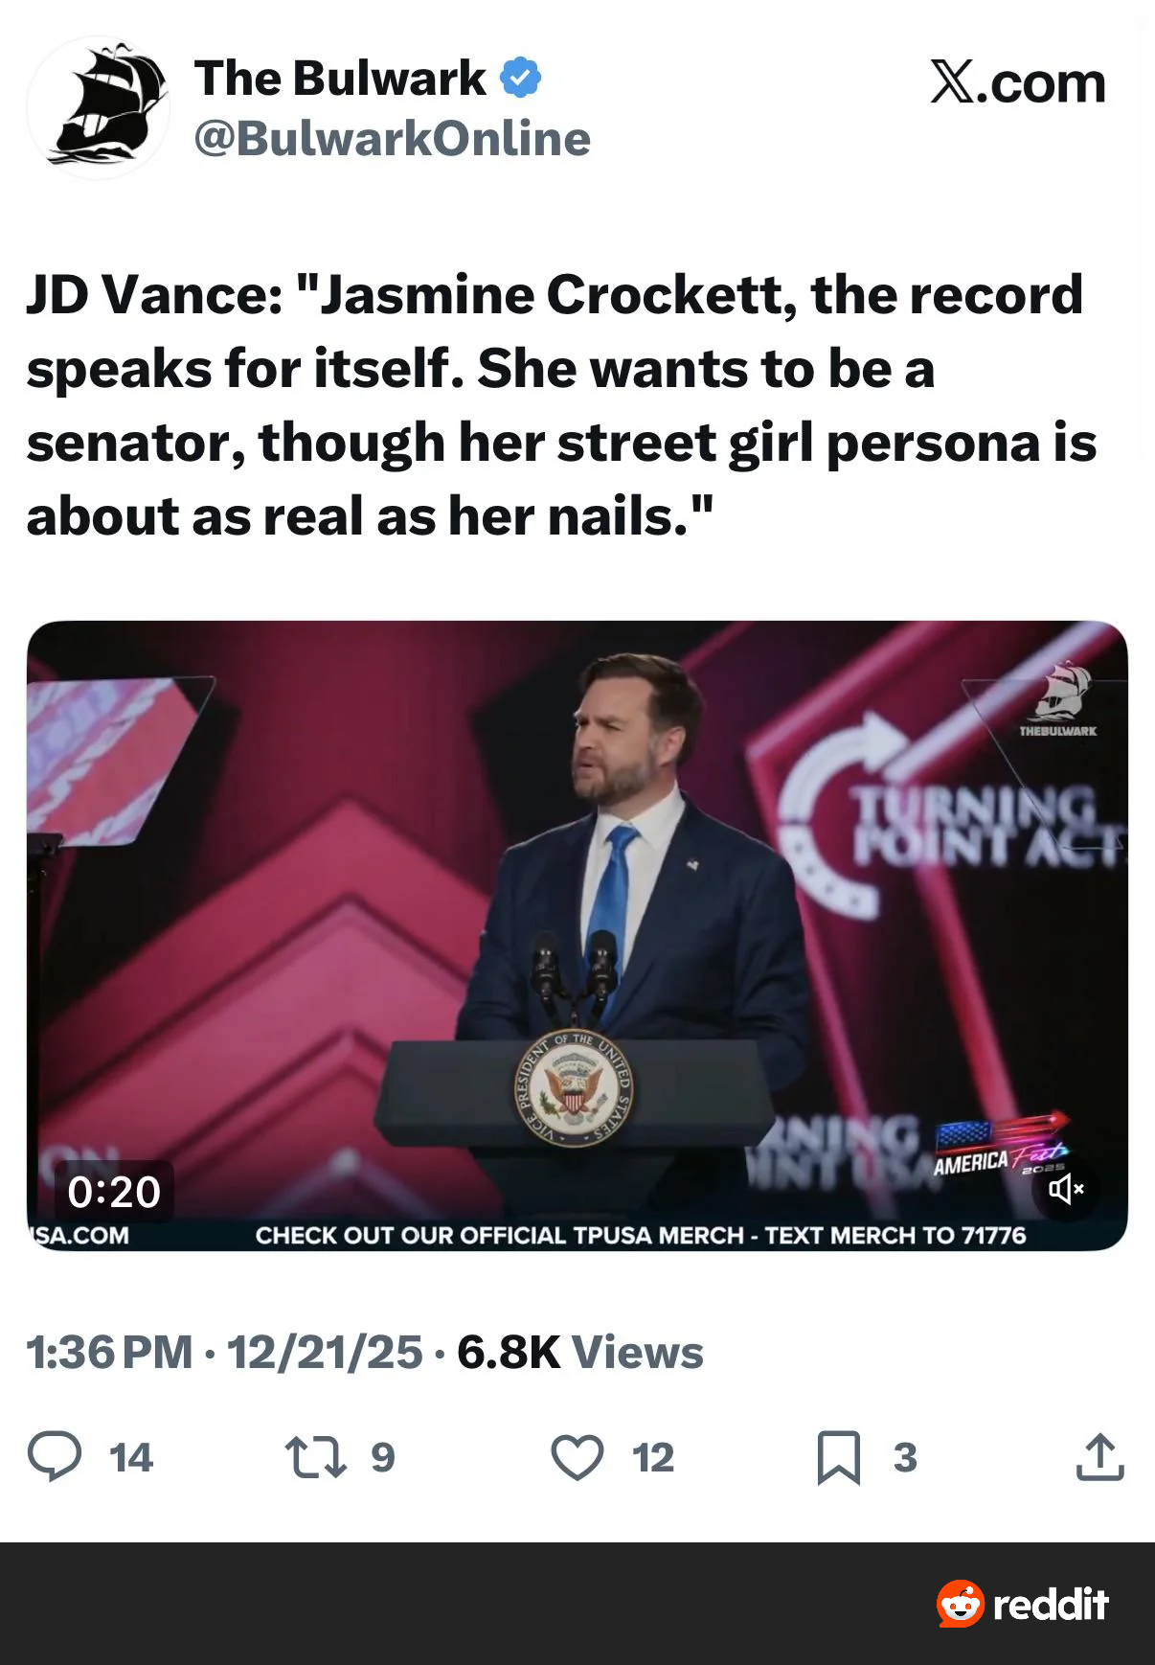This screenshot has width=1155, height=1665.
Task: Click the blue verified badge
Action: pyautogui.click(x=520, y=78)
